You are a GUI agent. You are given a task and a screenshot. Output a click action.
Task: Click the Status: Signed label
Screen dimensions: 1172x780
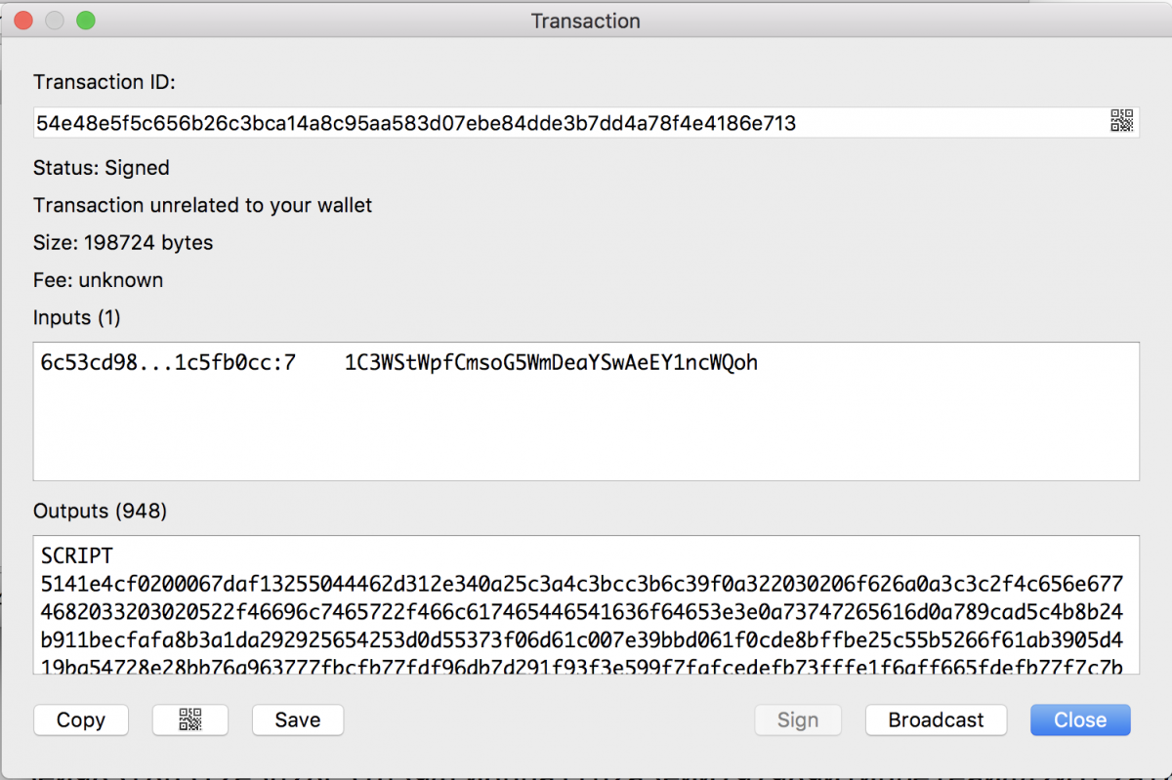pyautogui.click(x=102, y=168)
